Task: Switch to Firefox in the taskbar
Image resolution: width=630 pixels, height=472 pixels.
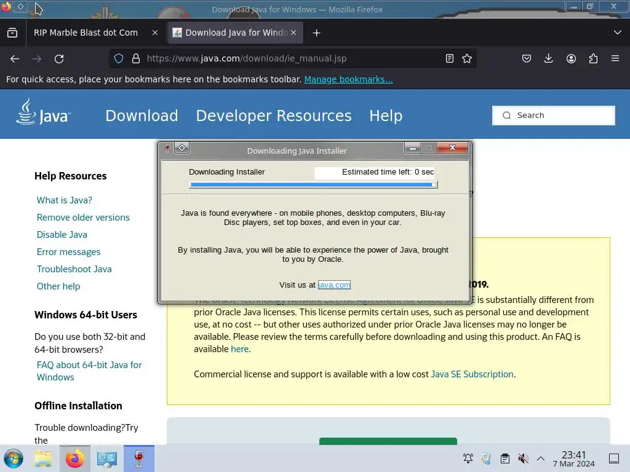Action: pyautogui.click(x=74, y=458)
